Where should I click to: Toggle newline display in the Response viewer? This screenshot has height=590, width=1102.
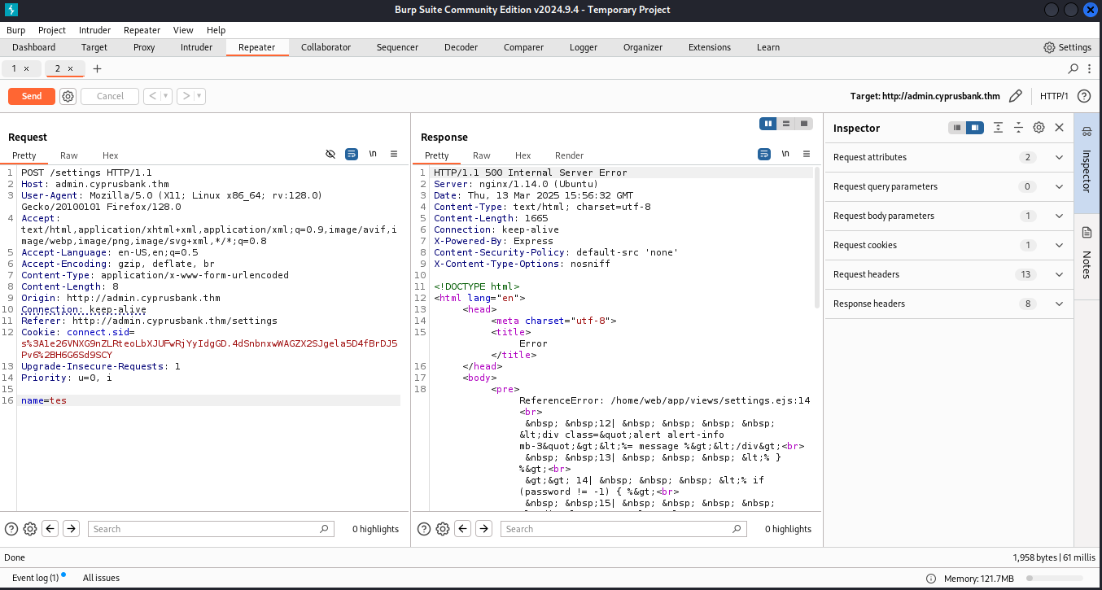(785, 154)
